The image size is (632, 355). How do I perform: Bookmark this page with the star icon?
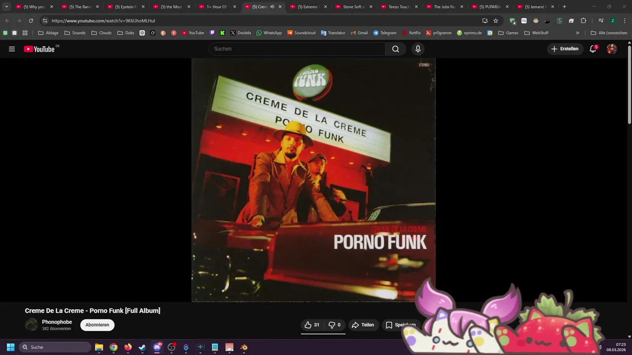[x=496, y=21]
